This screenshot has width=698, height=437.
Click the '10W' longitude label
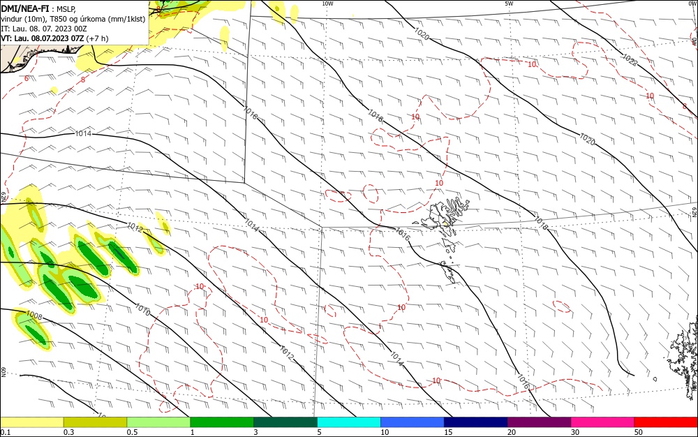[x=327, y=3]
